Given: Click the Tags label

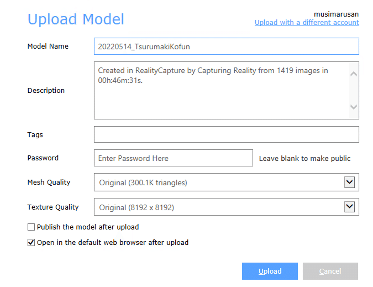Looking at the screenshot, I should click(x=35, y=135).
